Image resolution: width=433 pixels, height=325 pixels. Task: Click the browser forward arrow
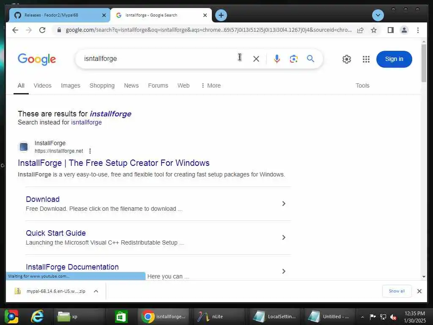click(29, 30)
